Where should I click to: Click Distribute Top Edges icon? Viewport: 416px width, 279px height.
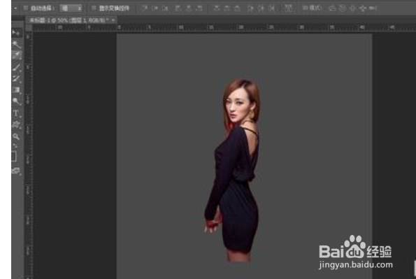click(x=217, y=8)
